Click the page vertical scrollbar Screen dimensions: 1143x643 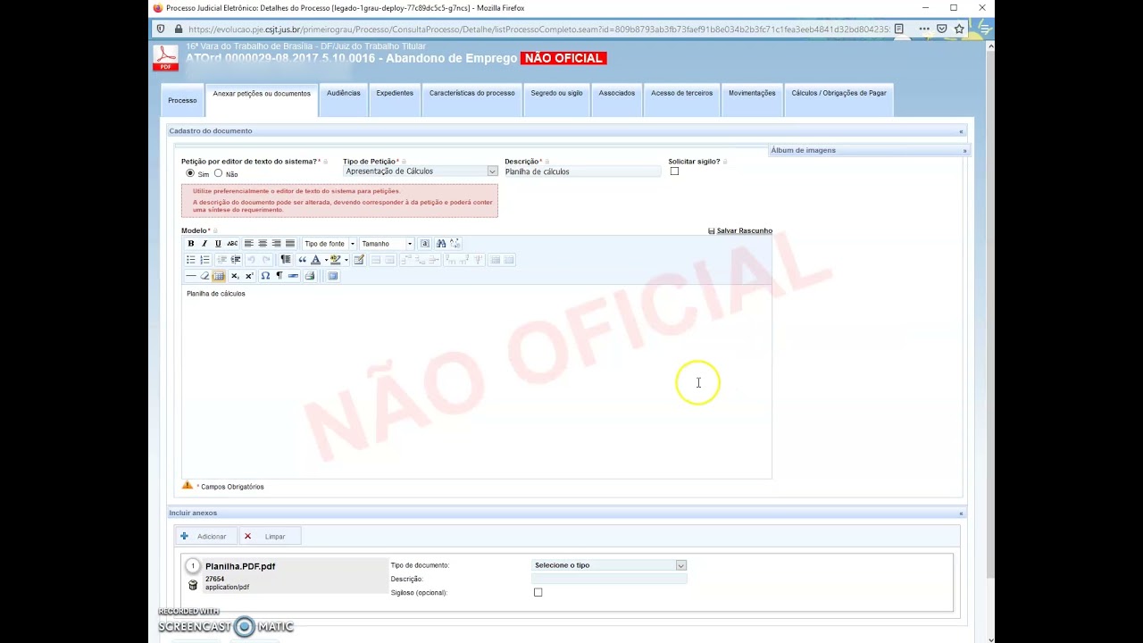(x=990, y=313)
